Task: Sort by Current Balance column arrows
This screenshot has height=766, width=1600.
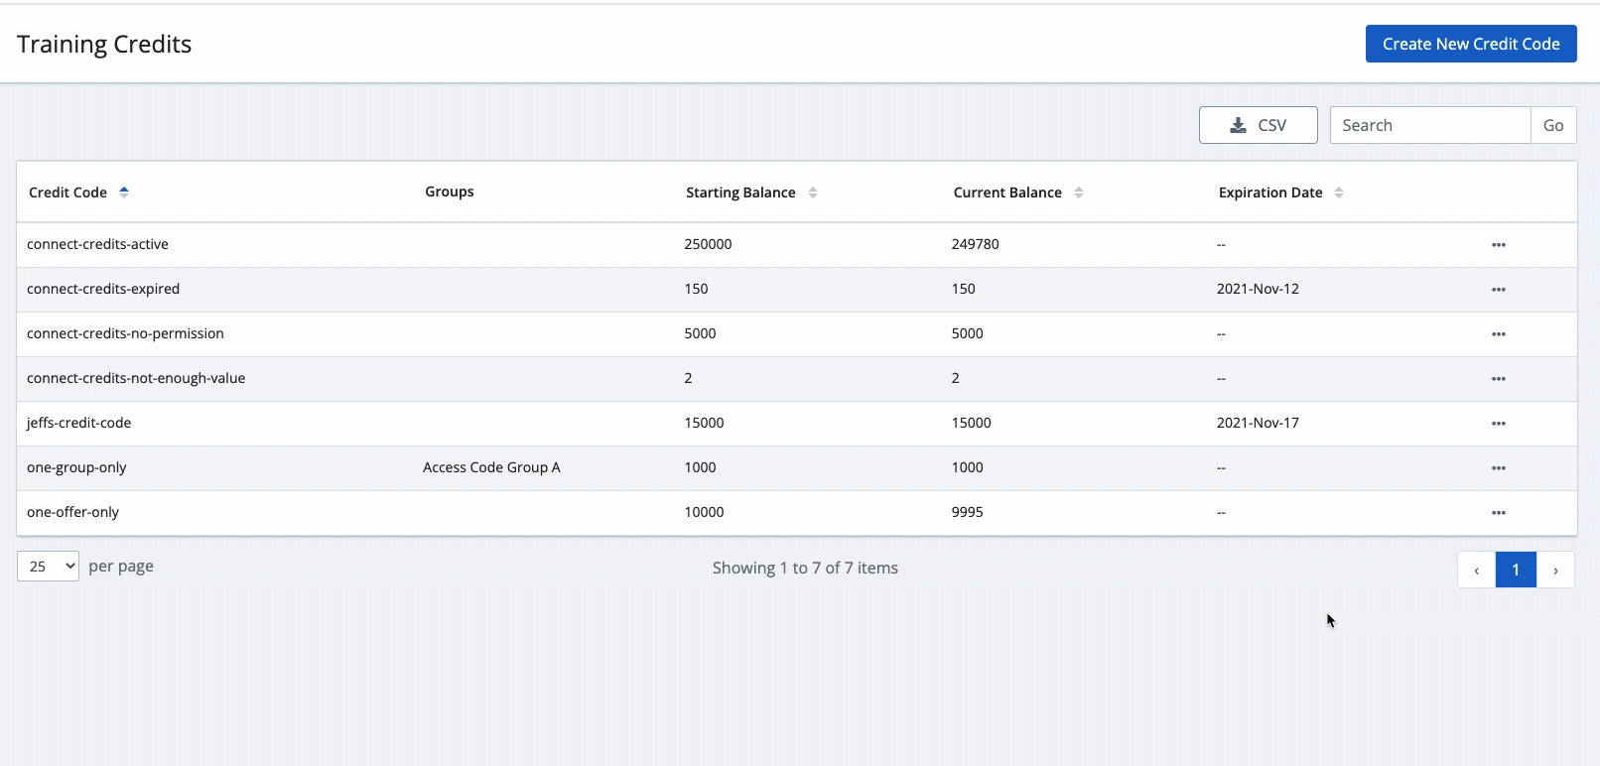Action: pos(1078,192)
